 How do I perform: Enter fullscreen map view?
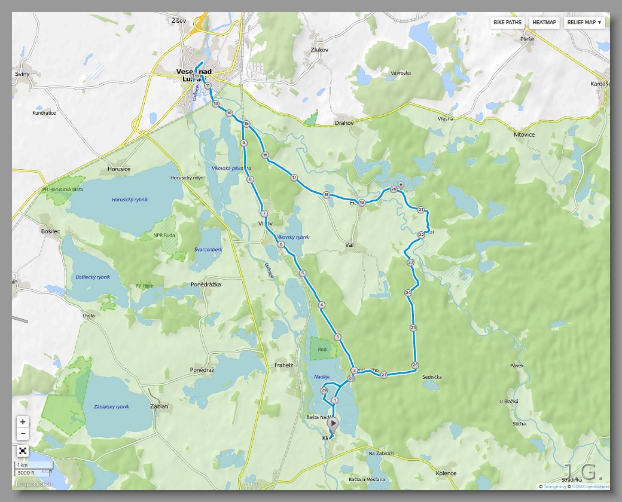(23, 451)
